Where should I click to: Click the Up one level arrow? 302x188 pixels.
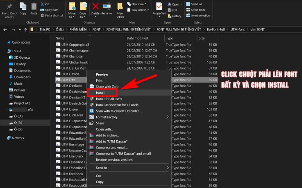(x=26, y=30)
